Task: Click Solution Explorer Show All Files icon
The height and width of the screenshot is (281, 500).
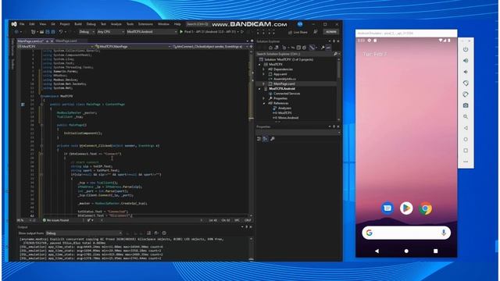Action: pos(304,48)
